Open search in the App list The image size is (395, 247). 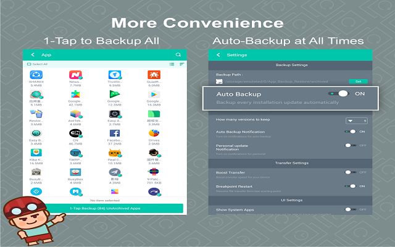[178, 55]
